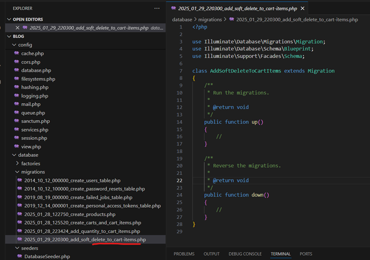Click the PHP icon beside session.php
Screen dimensions: 370x260
pos(17,138)
